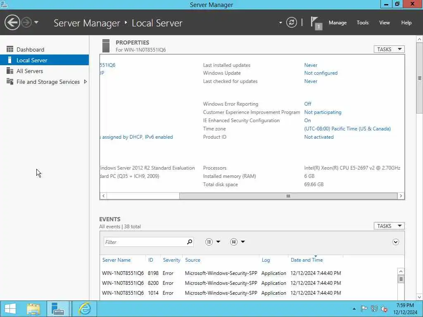Expand the events filter with the chevron button
The image size is (423, 317).
395,242
